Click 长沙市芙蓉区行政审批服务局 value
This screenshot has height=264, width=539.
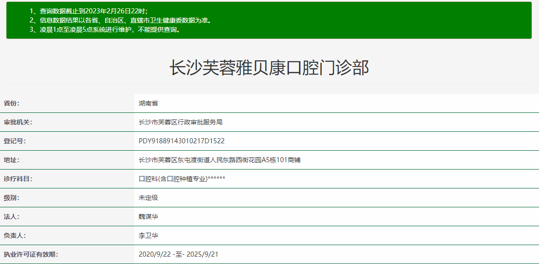[x=180, y=122]
